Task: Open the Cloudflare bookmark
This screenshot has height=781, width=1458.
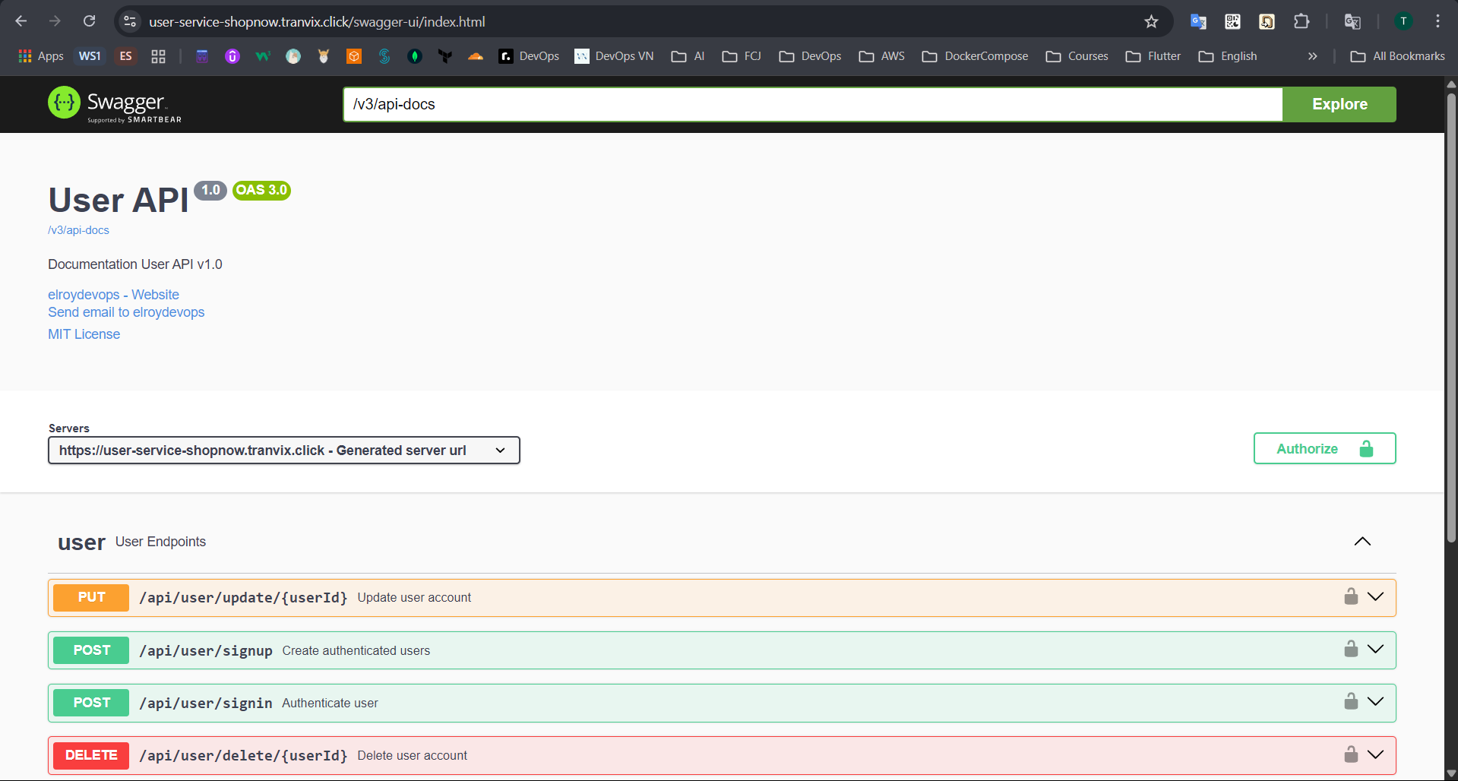Action: [476, 55]
